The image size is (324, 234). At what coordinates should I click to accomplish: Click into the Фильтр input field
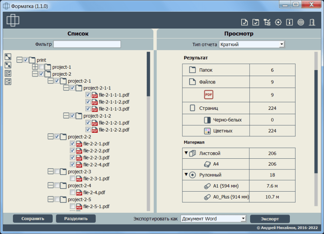click(87, 44)
